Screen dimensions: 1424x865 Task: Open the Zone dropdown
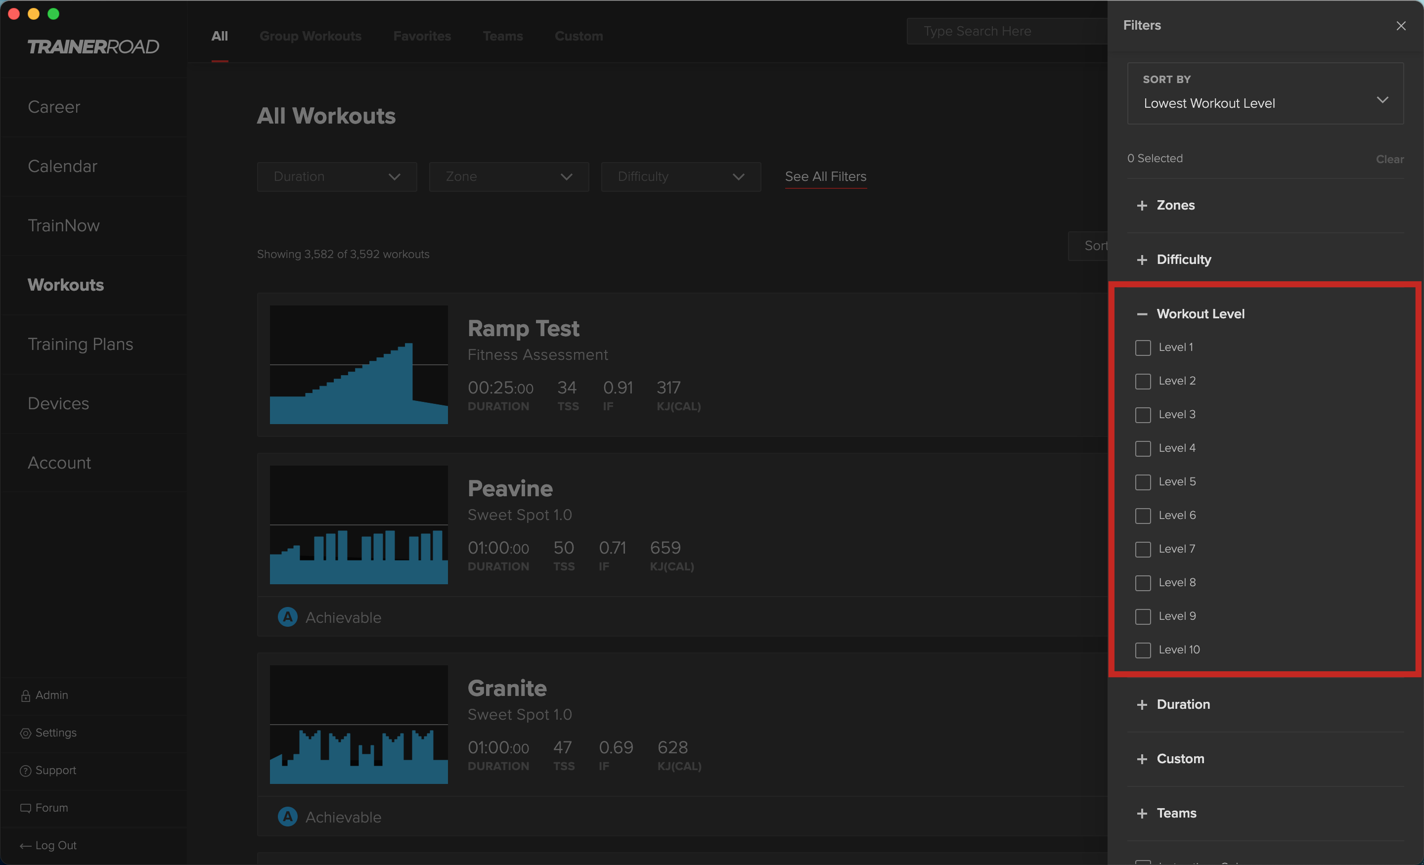click(509, 177)
